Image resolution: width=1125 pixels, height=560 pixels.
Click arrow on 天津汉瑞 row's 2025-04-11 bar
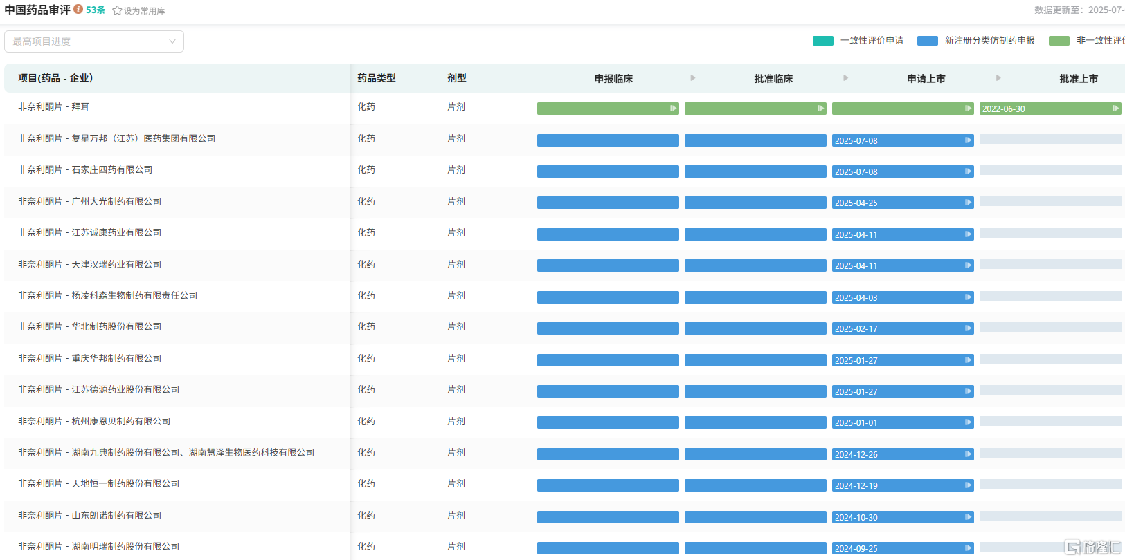[968, 265]
